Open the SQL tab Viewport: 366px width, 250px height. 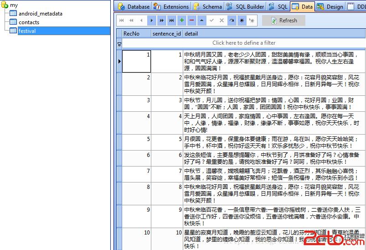278,6
